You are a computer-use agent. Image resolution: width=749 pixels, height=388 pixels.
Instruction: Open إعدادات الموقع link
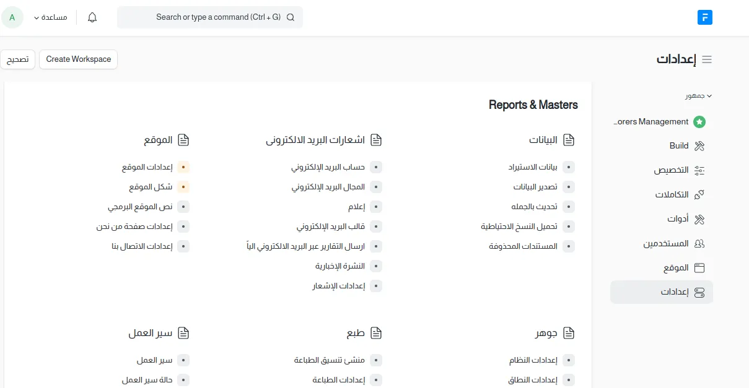147,167
